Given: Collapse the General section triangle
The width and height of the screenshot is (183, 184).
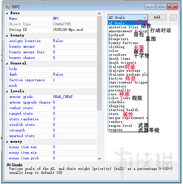Looking at the screenshot, I should [7, 63].
